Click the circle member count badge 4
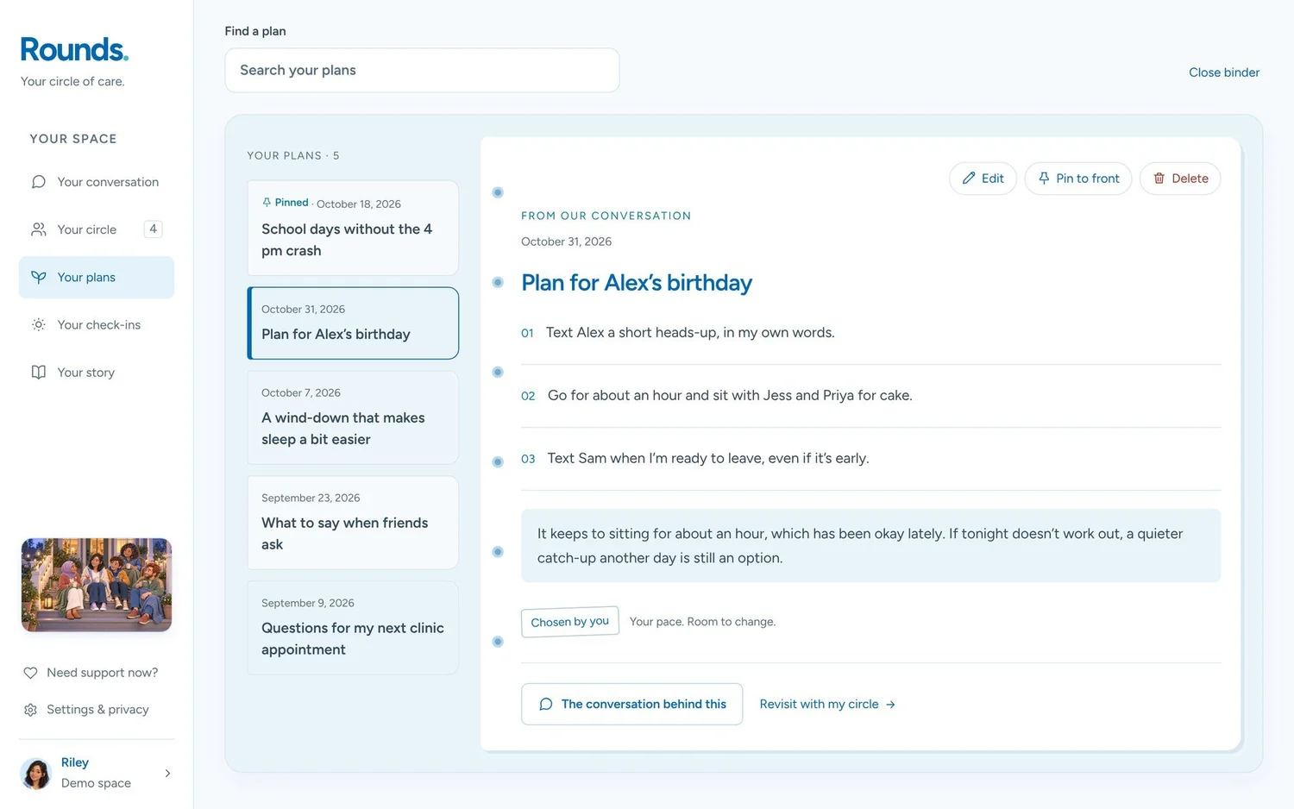 click(153, 229)
